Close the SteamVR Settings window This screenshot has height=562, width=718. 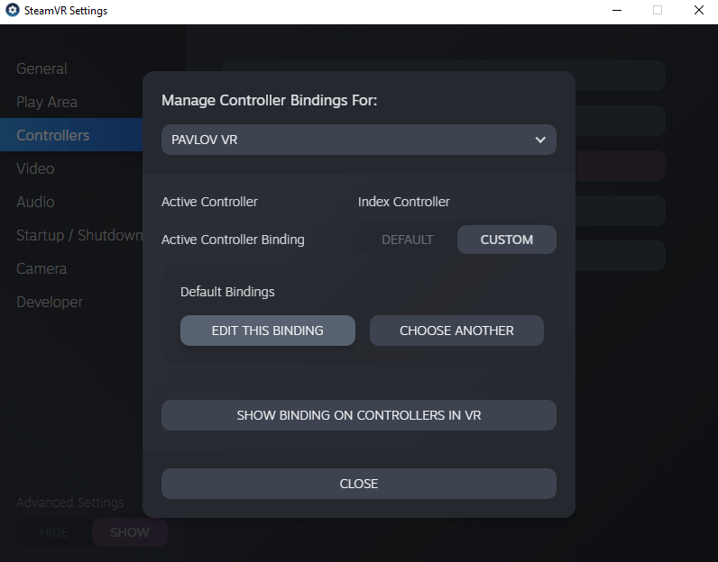[x=698, y=11]
